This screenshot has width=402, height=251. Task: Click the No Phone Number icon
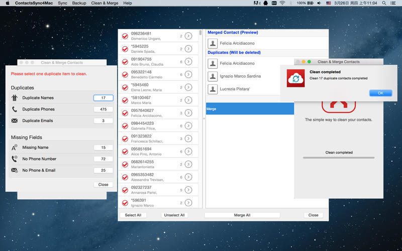pos(14,159)
